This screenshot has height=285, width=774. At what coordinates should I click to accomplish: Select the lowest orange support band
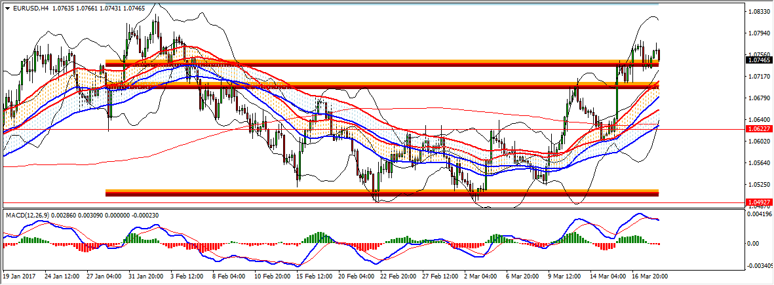click(x=381, y=193)
